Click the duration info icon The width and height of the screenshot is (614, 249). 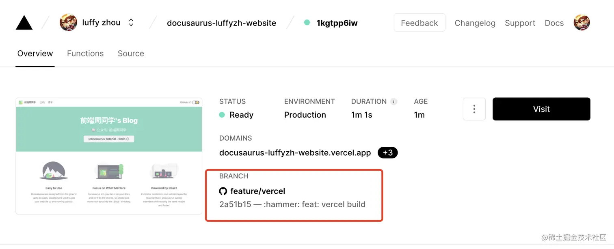tap(393, 101)
